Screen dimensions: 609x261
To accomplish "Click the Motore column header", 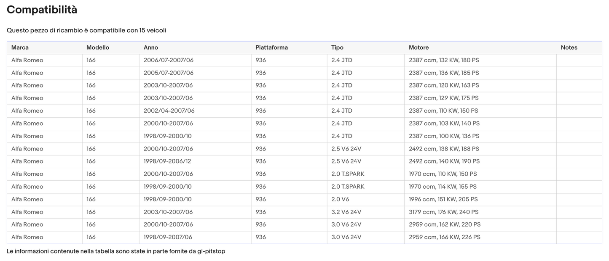I will point(419,47).
